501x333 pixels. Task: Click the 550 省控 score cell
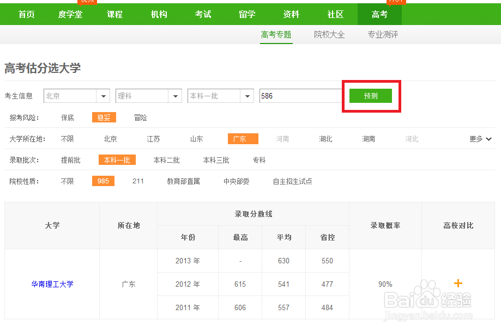coord(327,261)
